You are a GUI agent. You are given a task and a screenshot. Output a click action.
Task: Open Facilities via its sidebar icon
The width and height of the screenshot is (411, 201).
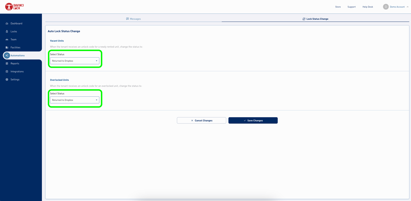[7, 47]
